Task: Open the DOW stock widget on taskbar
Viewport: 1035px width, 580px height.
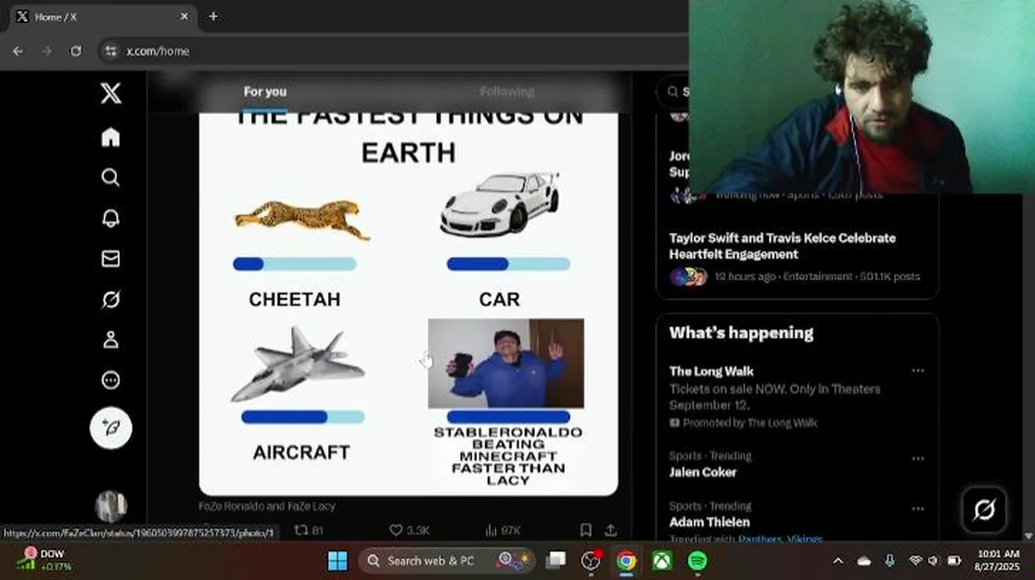Action: (44, 560)
